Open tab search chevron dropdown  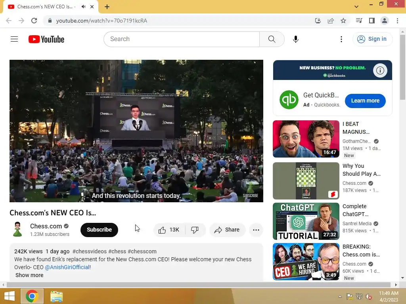click(356, 6)
